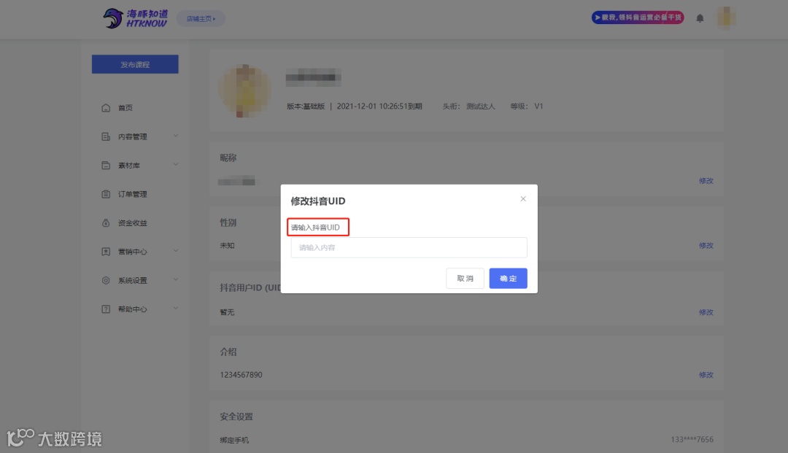Go to 首页 in the sidebar
The width and height of the screenshot is (788, 453).
tap(125, 107)
